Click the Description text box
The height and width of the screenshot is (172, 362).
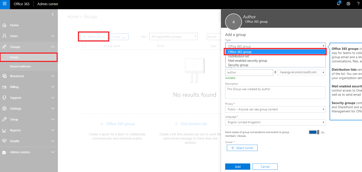point(275,92)
